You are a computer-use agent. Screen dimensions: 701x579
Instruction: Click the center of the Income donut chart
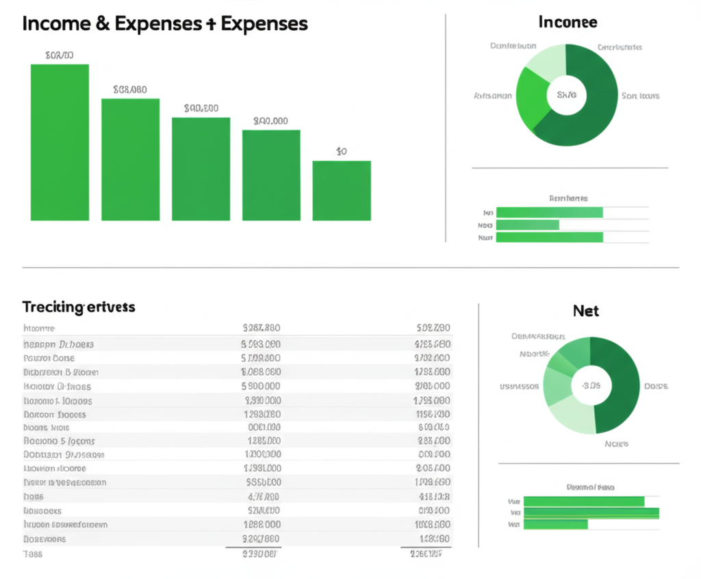pyautogui.click(x=566, y=95)
